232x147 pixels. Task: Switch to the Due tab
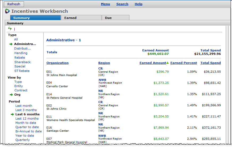108,18
